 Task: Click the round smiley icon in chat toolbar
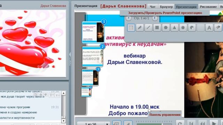46,94
